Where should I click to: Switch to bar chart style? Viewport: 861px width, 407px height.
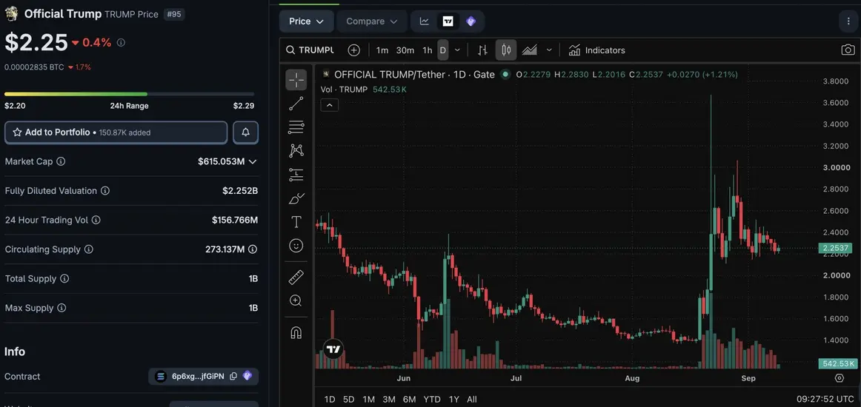pos(482,50)
